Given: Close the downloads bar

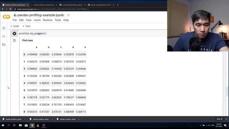Looking at the screenshot, I should 226,119.
